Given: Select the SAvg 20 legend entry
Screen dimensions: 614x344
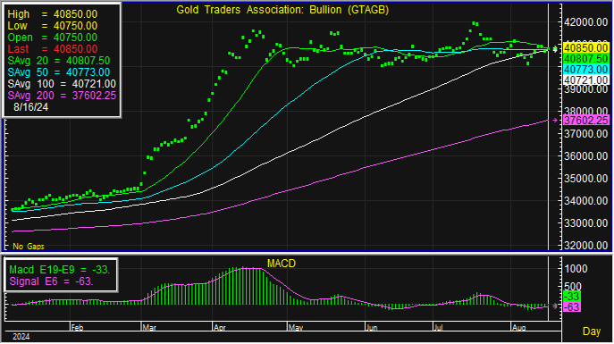Looking at the screenshot, I should [x=59, y=61].
